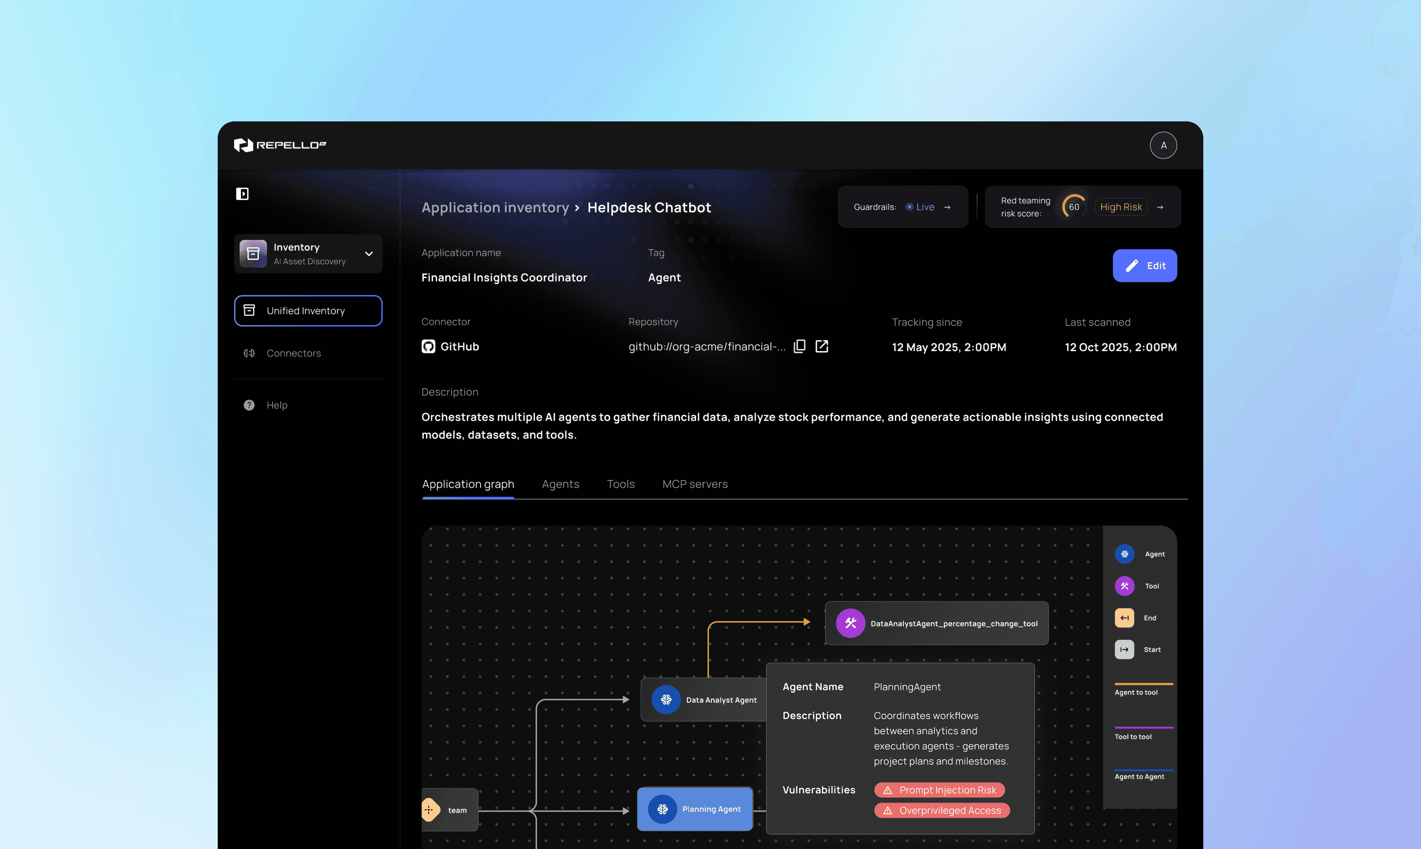
Task: Click the Guardrails Live indicator
Action: pyautogui.click(x=919, y=207)
